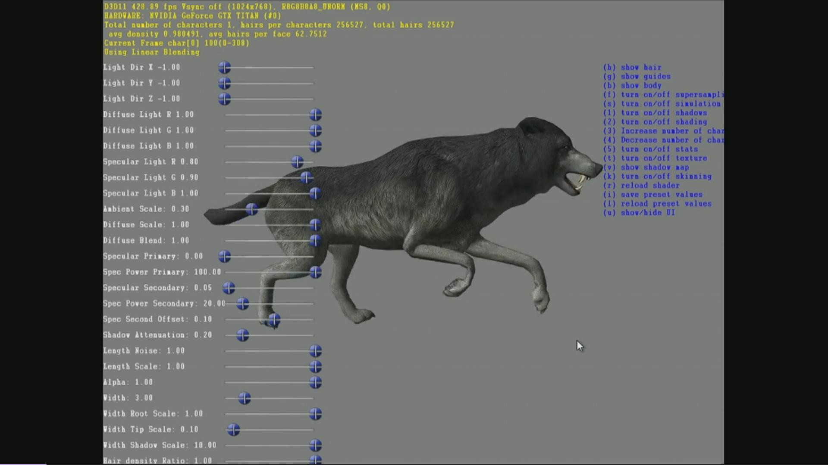Click 'turn on/off shadows' option
Image resolution: width=828 pixels, height=465 pixels.
pos(664,113)
